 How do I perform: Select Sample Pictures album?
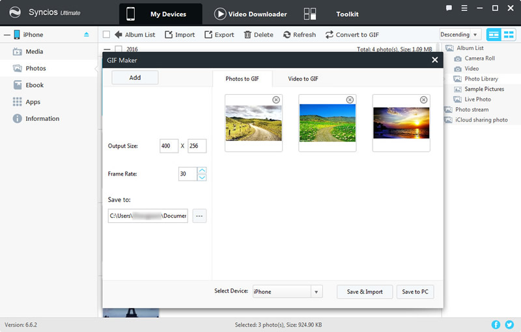[479, 89]
